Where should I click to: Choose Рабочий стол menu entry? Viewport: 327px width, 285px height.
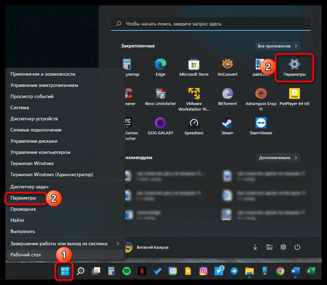[x=65, y=255]
